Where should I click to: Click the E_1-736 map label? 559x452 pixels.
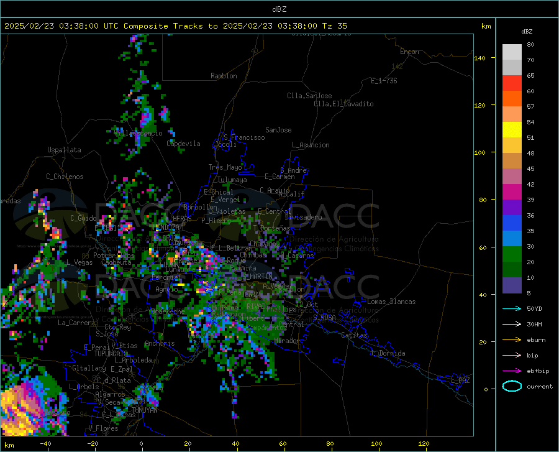[x=384, y=81]
